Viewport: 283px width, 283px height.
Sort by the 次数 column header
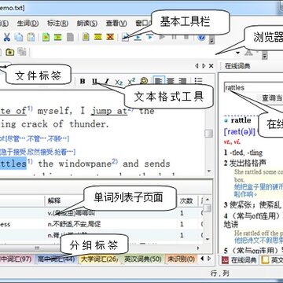click(x=187, y=200)
